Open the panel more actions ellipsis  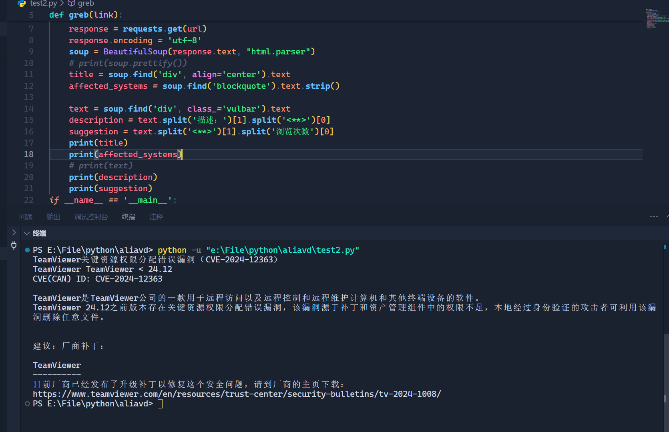[x=654, y=216]
